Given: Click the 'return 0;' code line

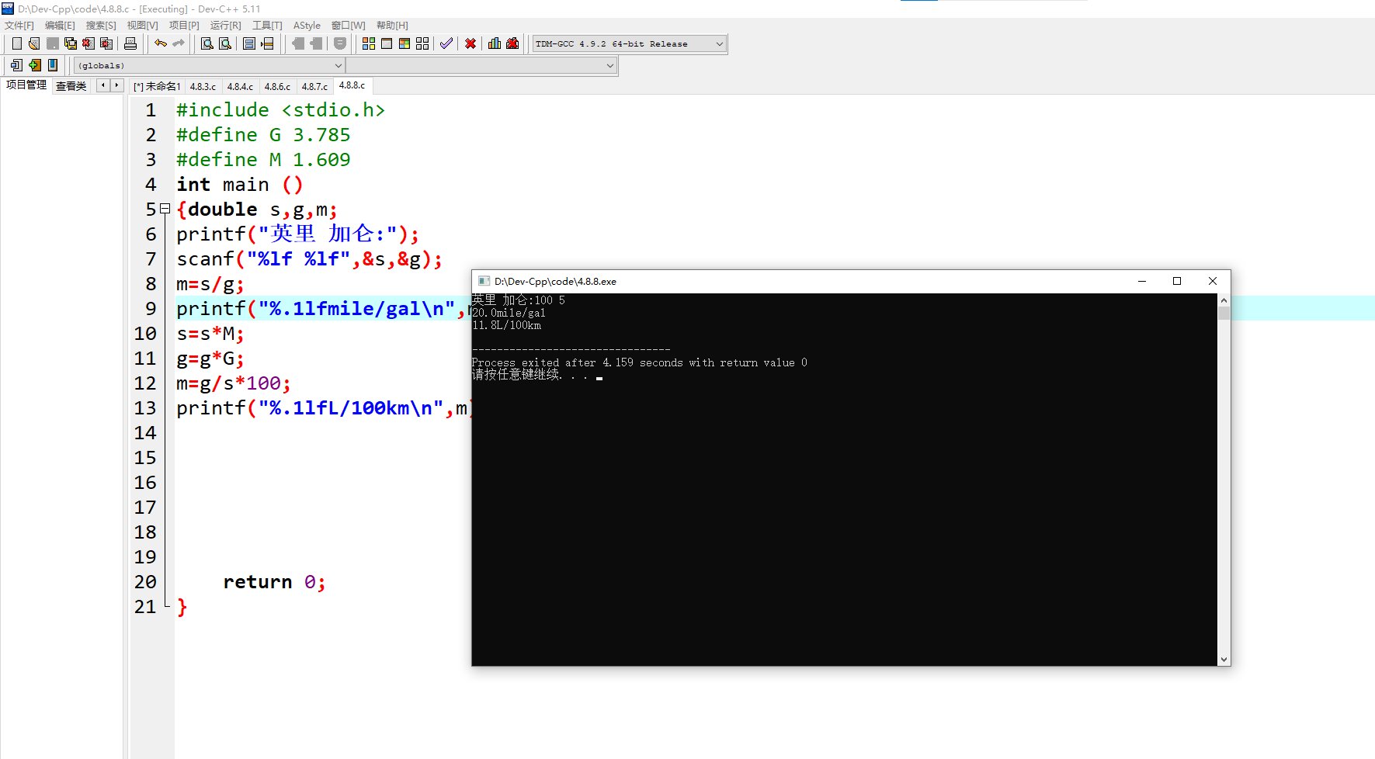Looking at the screenshot, I should tap(274, 582).
